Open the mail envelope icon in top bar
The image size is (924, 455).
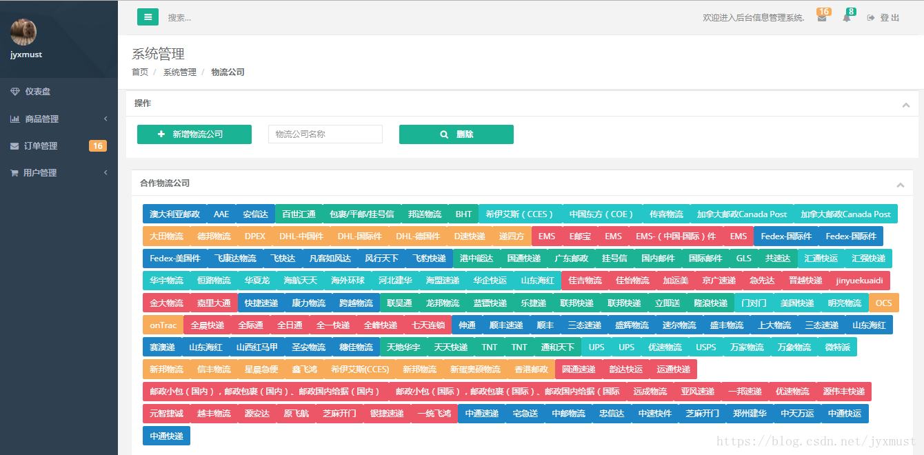pos(821,18)
